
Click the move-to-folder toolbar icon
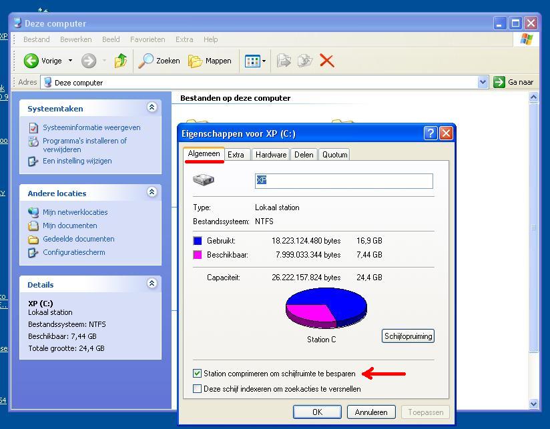(x=284, y=61)
